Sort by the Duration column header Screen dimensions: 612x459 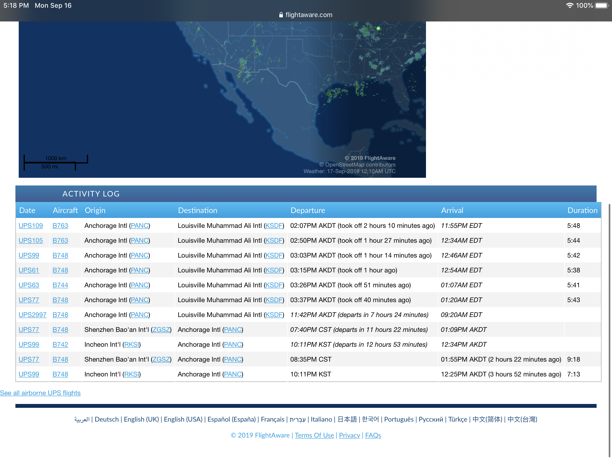[582, 211]
